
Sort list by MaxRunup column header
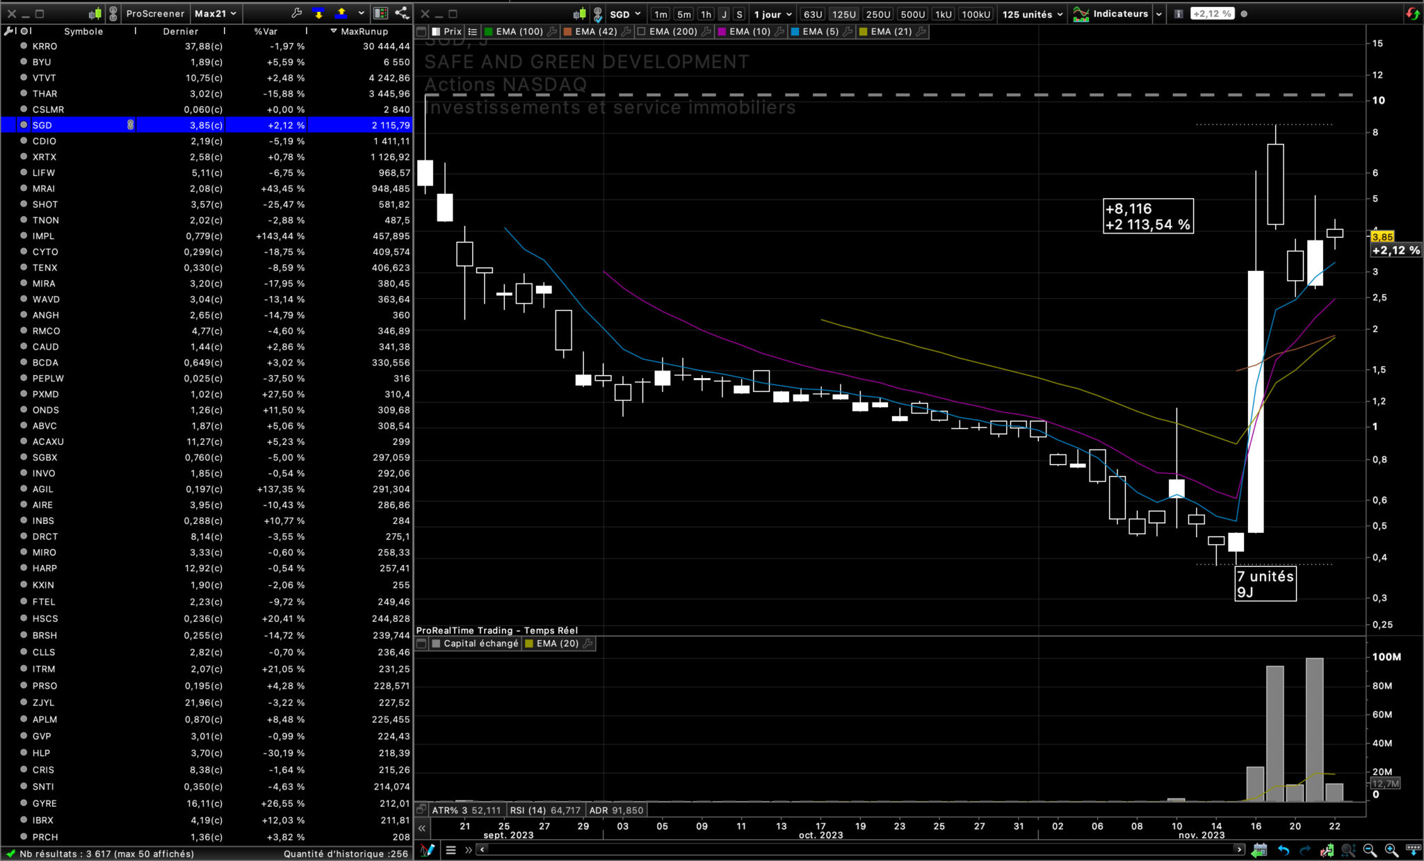pyautogui.click(x=364, y=31)
